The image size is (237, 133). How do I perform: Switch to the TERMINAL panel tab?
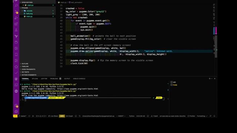coord(25,79)
